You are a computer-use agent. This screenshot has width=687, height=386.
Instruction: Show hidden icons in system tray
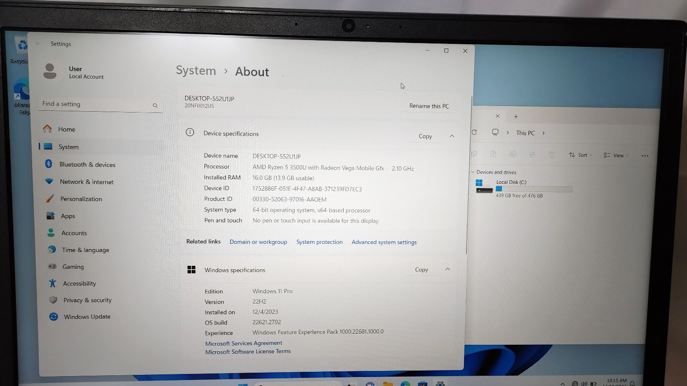(x=563, y=383)
